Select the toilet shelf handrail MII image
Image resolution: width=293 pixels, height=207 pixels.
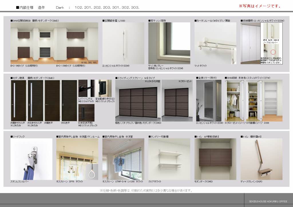tap(261, 159)
